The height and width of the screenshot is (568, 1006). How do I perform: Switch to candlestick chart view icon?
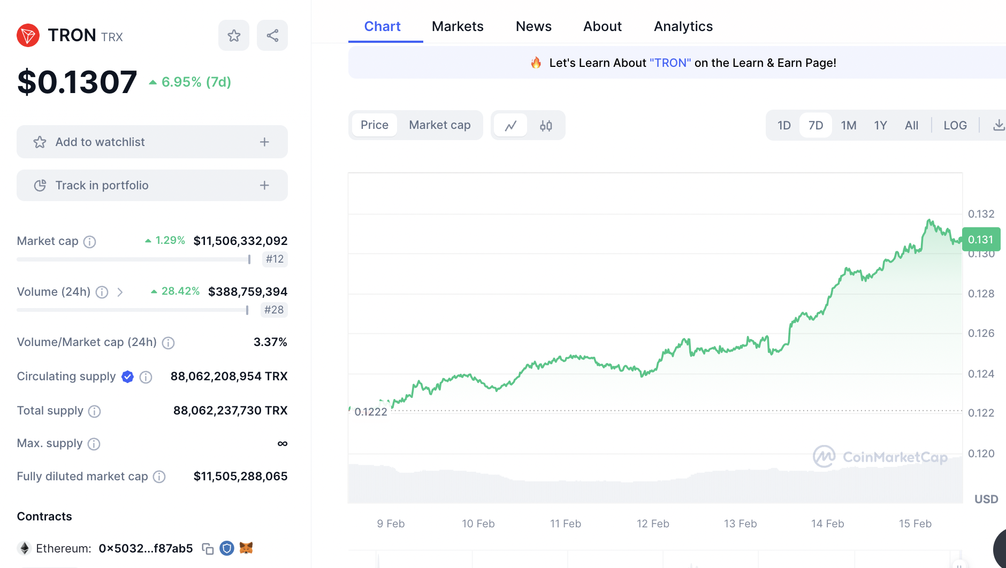[x=546, y=126]
